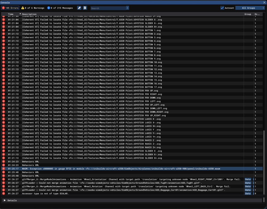
Task: Click Data tag on Wheel_Orientation merge error
Action: (x=248, y=179)
